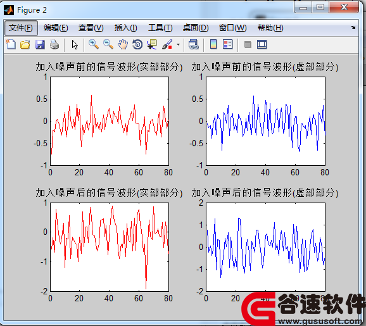Open the 窗口(W) menu
This screenshot has height=326, width=366.
click(x=233, y=28)
